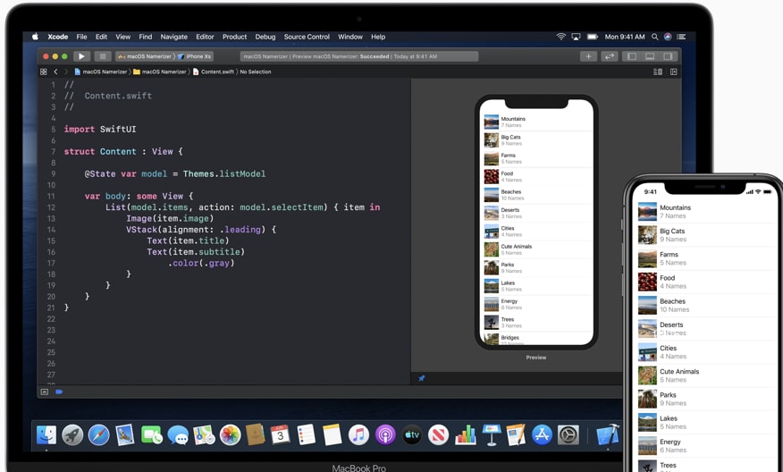Screen dimensions: 783x472
Task: Click the build status activity field
Action: [x=359, y=56]
